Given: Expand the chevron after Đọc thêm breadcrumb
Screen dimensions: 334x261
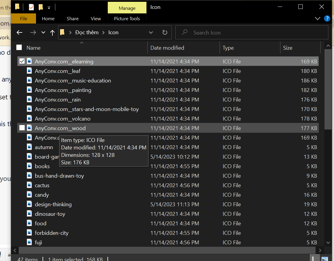Looking at the screenshot, I should click(104, 32).
